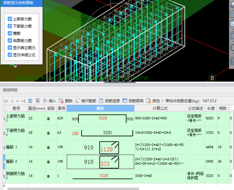Click vertical scrollbar of rebar table
Screen dimensions: 234x190
point(233,139)
